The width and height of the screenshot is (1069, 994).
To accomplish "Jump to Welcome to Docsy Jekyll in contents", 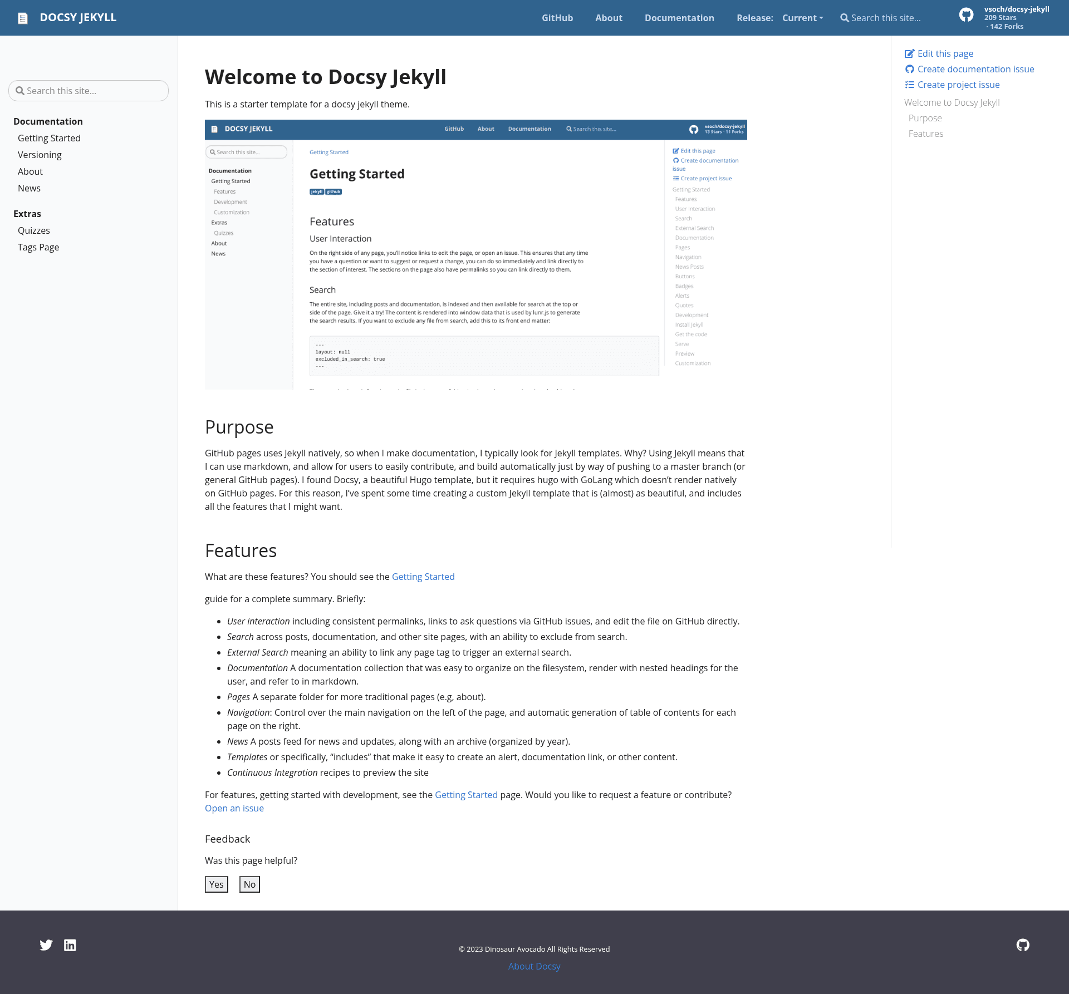I will click(x=952, y=102).
